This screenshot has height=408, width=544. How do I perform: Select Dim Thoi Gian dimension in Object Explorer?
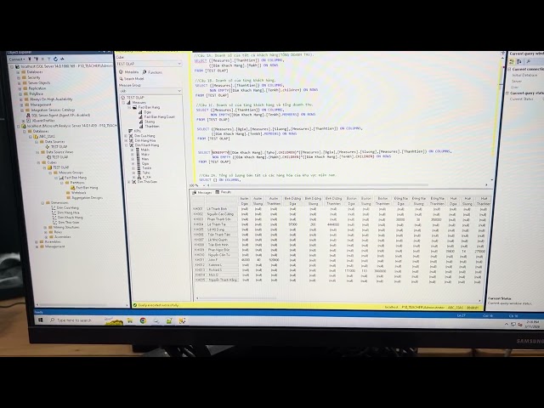point(65,223)
